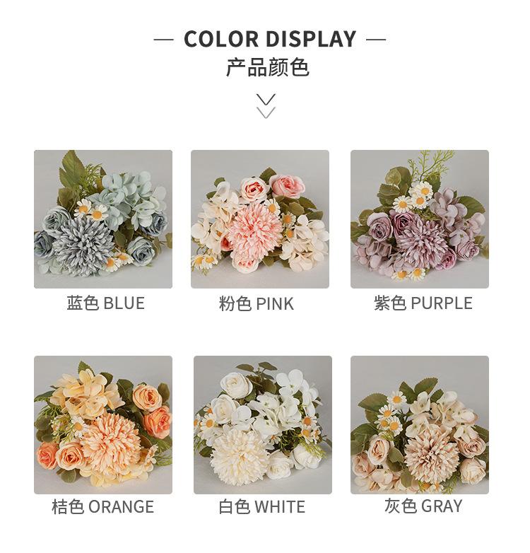The width and height of the screenshot is (530, 553).
Task: Click the double down chevron icon
Action: (x=266, y=106)
